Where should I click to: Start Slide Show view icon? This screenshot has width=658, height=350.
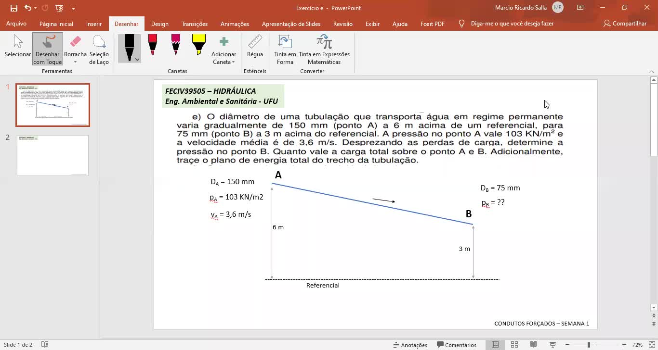(553, 345)
